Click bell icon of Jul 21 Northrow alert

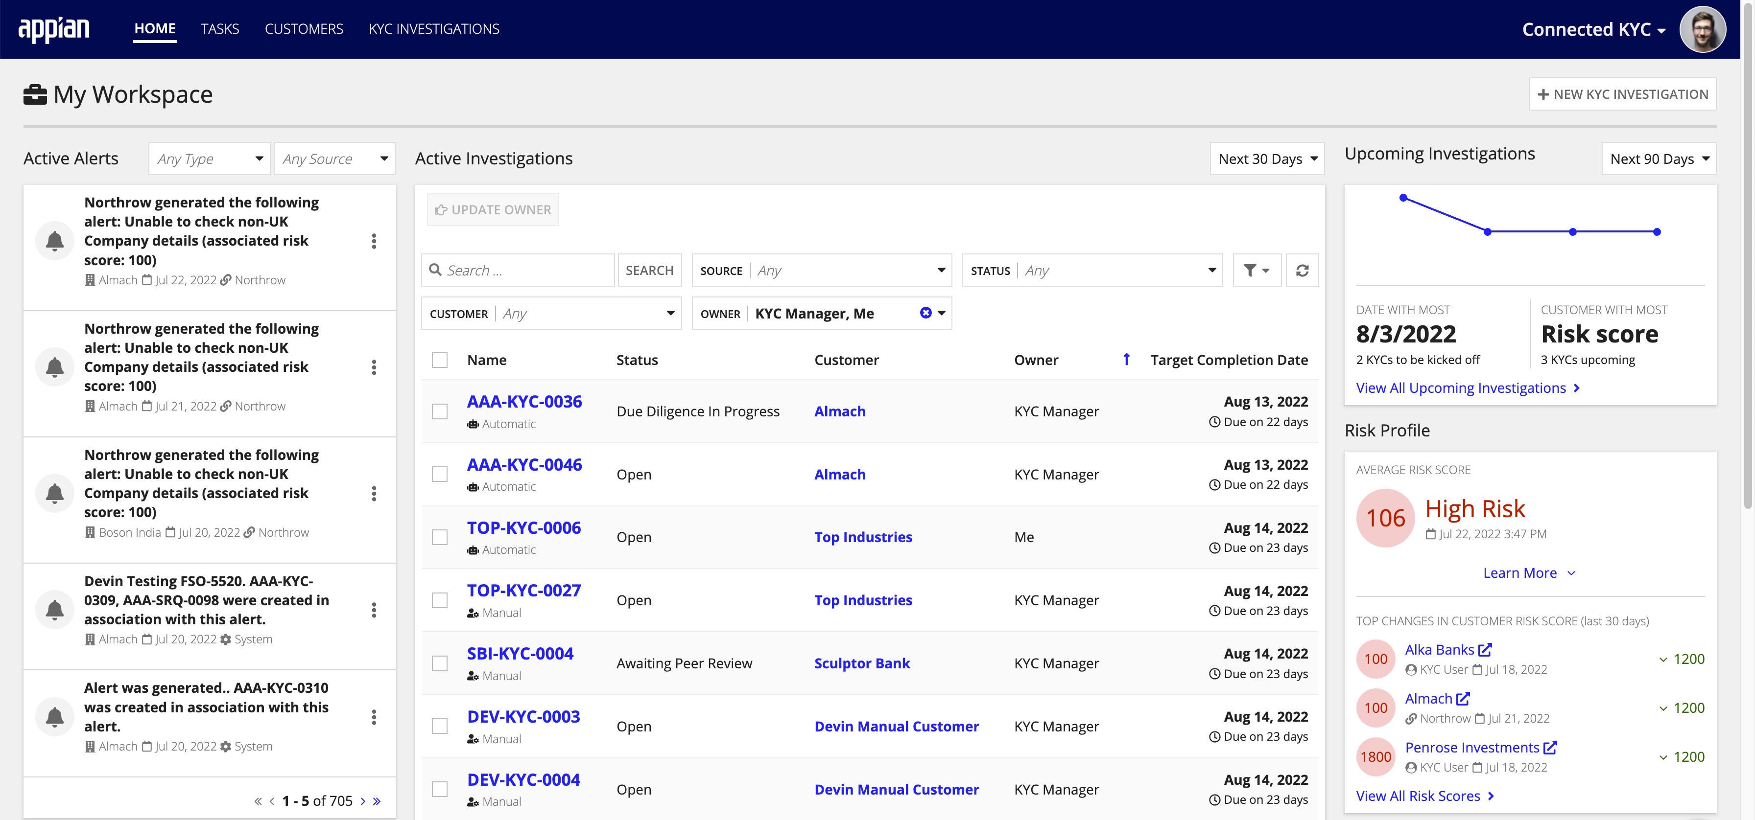coord(54,367)
